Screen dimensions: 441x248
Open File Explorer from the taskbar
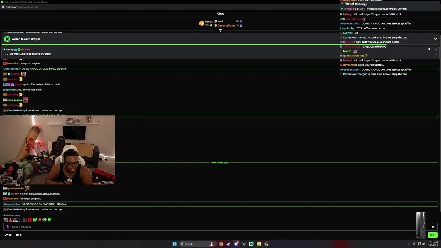259,244
